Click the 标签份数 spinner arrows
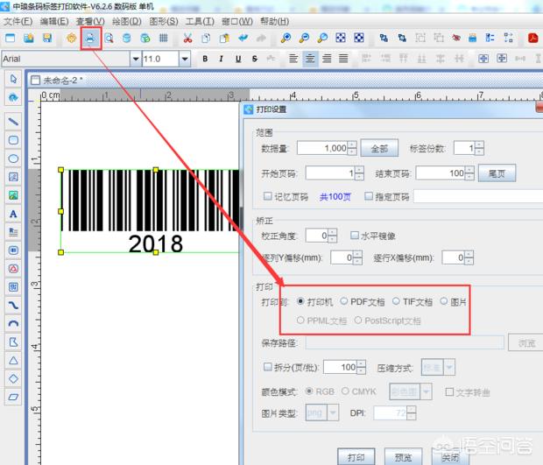 pos(479,148)
